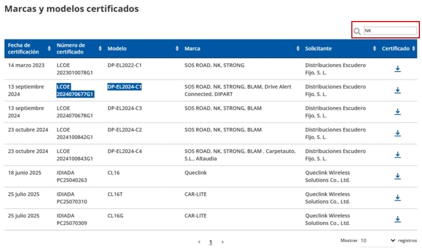Screen dimensions: 422x252
Task: Click brand cell SOS ROAD, NK, STRONG
Action: tap(214, 65)
